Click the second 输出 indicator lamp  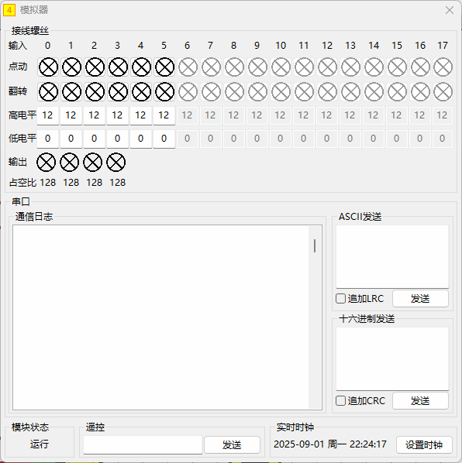click(x=70, y=162)
